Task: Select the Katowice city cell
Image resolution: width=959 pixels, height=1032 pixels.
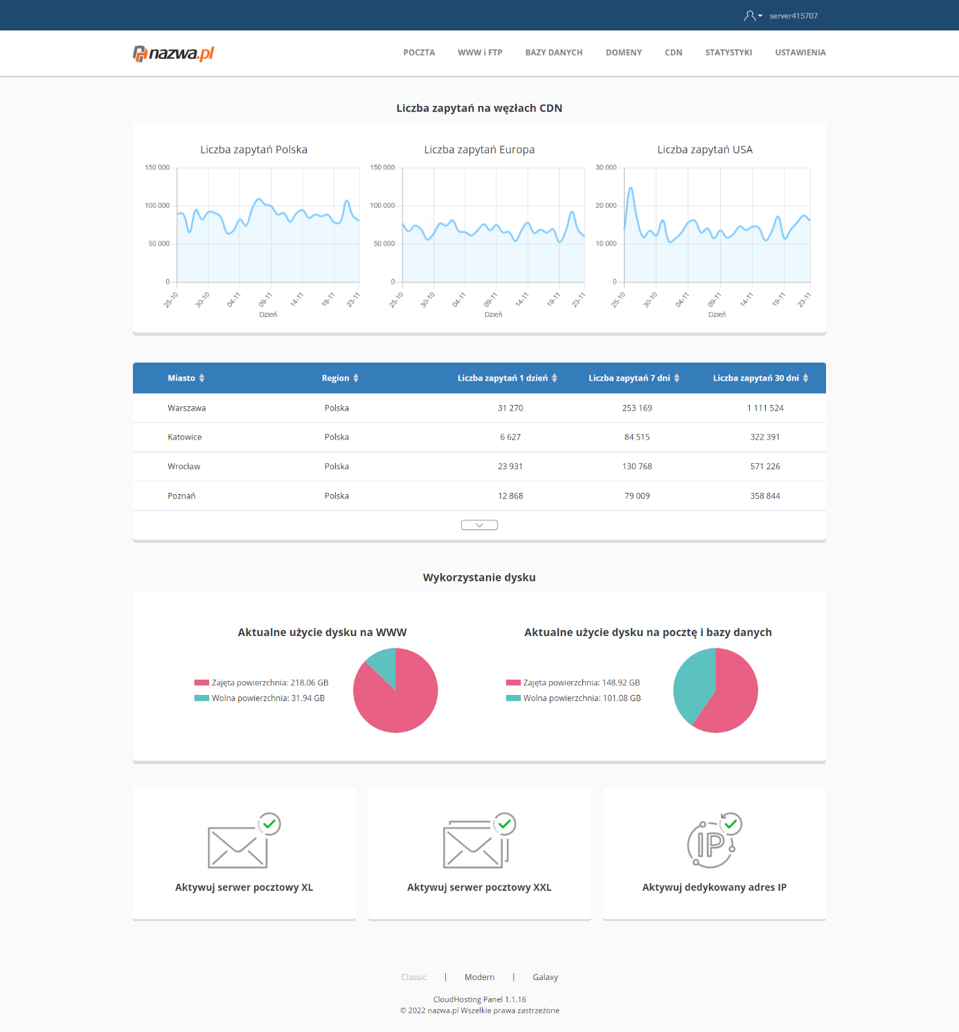Action: pos(184,437)
